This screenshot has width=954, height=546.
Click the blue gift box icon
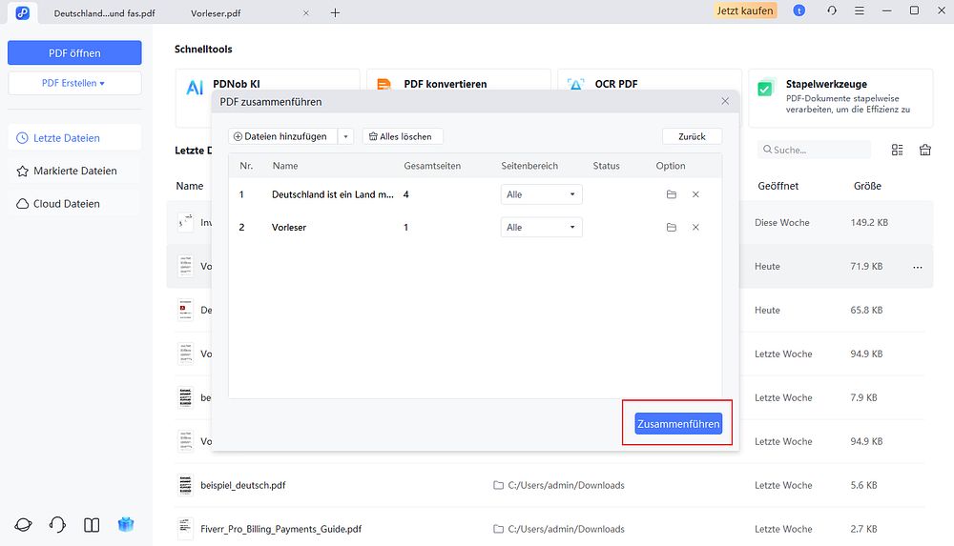pyautogui.click(x=126, y=525)
